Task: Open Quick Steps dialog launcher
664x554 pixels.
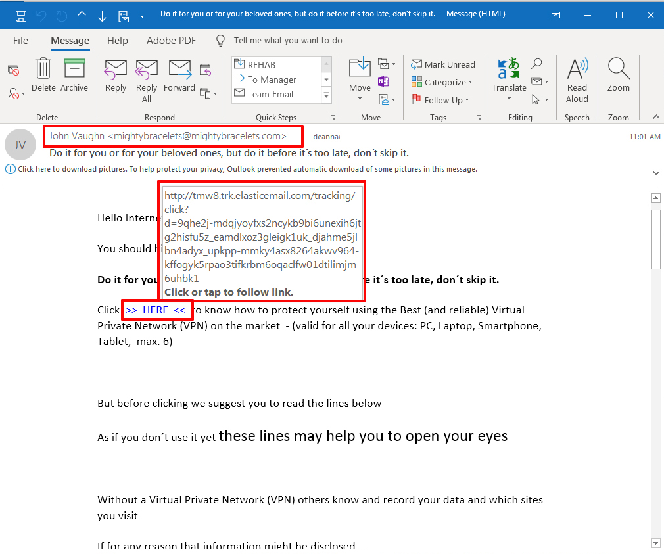Action: [333, 117]
